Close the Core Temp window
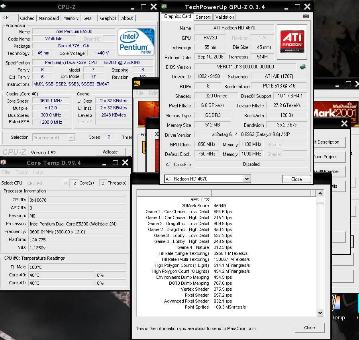The width and height of the screenshot is (359, 340). 125,163
